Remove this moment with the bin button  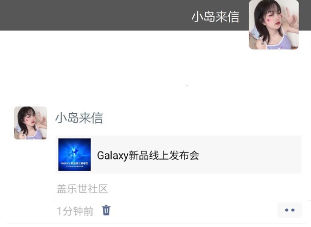point(106,210)
